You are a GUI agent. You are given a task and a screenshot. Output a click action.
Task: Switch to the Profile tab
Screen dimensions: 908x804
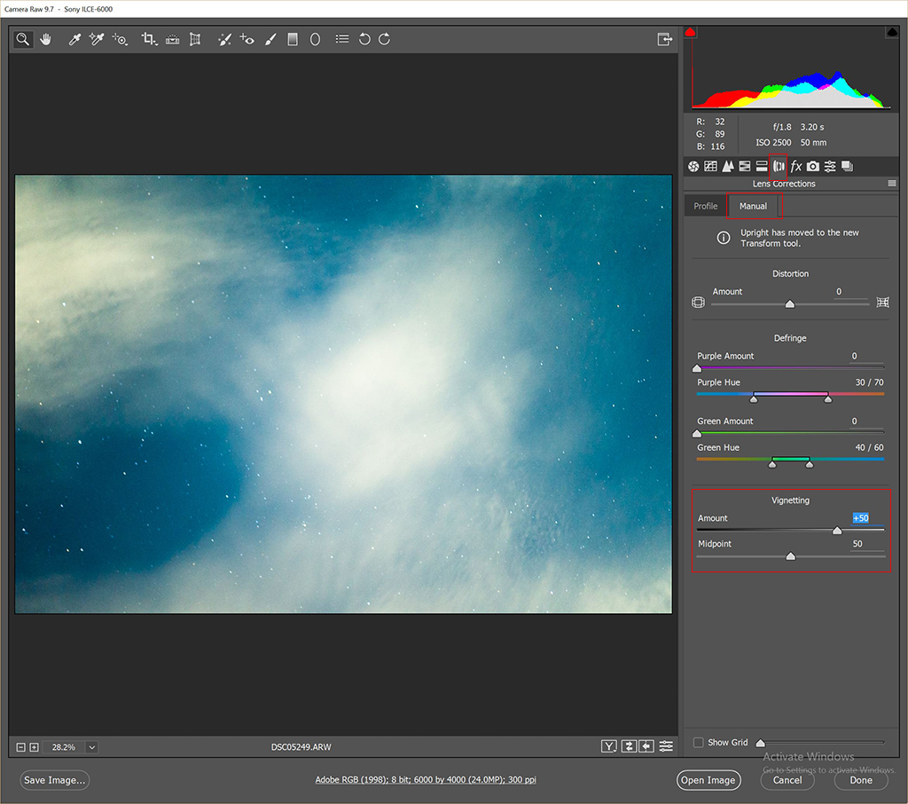706,206
